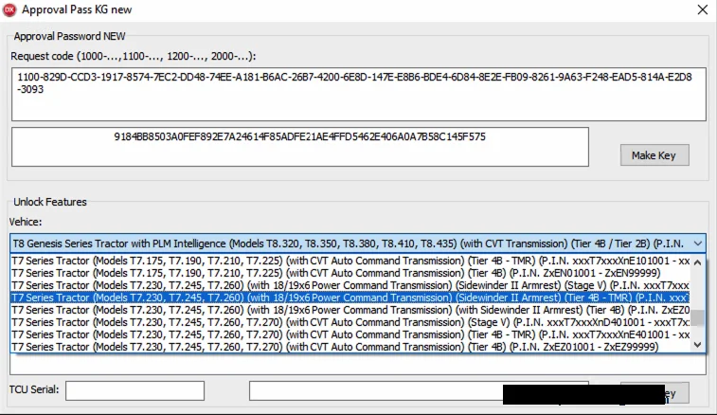717x415 pixels.
Task: Click the vehicle list scroll up arrow
Action: [697, 262]
